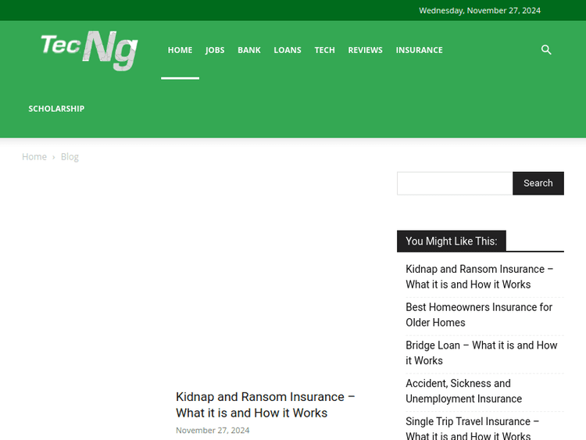The image size is (586, 440).
Task: Open the Scholarship menu item
Action: click(x=56, y=109)
